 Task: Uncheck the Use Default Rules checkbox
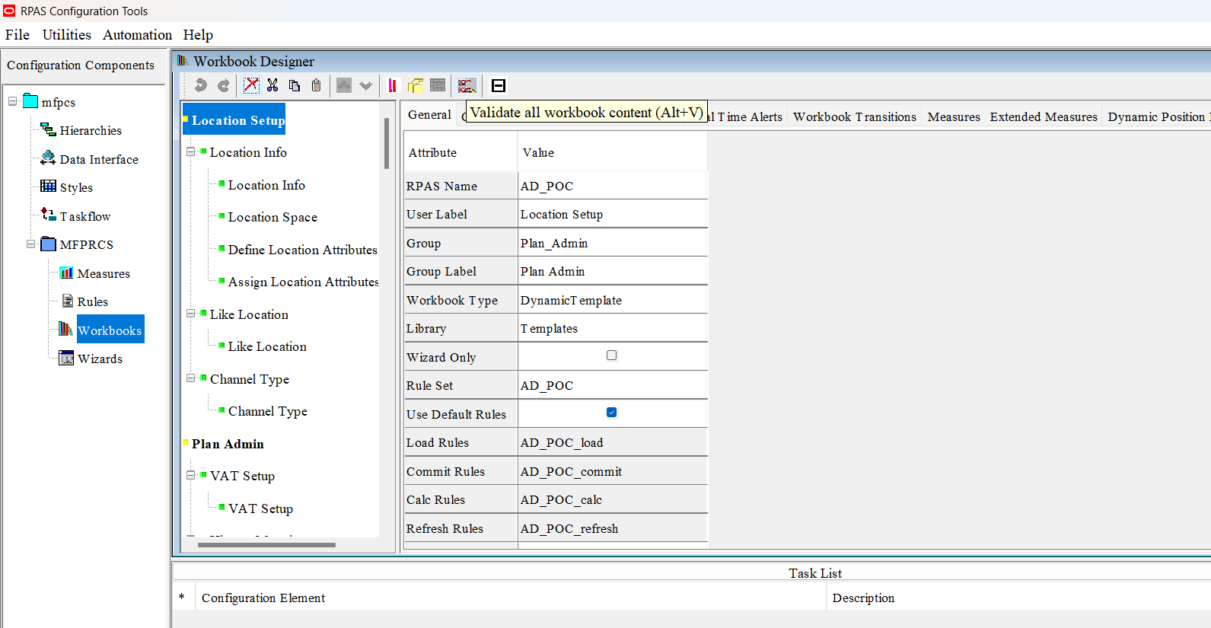tap(611, 413)
